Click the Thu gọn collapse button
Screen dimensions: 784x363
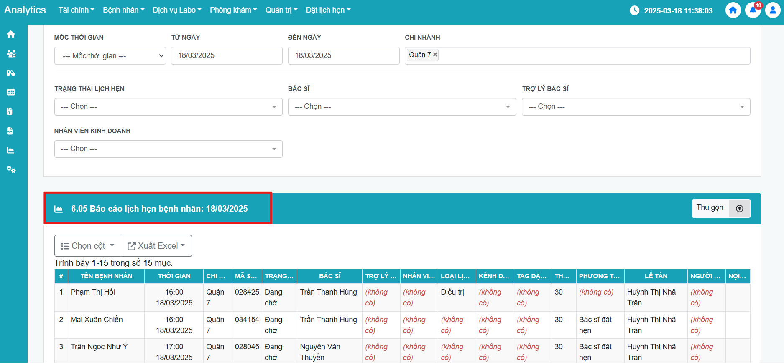(720, 208)
